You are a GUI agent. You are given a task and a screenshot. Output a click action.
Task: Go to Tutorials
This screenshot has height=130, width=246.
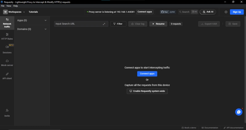(x=33, y=12)
